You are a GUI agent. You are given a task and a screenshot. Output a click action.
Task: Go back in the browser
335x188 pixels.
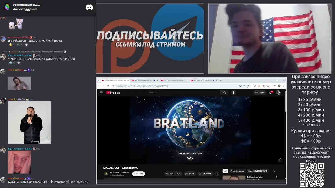(99, 86)
